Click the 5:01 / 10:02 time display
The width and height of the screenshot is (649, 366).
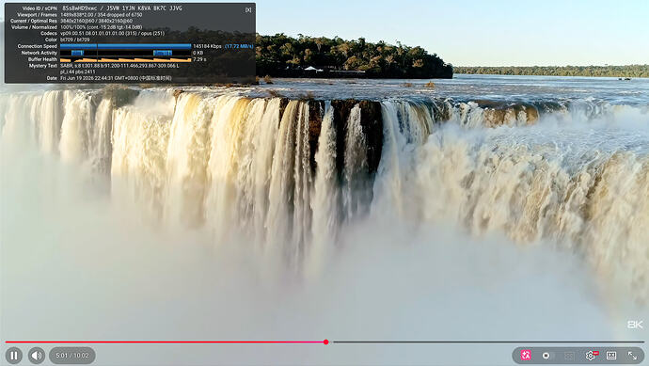72,356
